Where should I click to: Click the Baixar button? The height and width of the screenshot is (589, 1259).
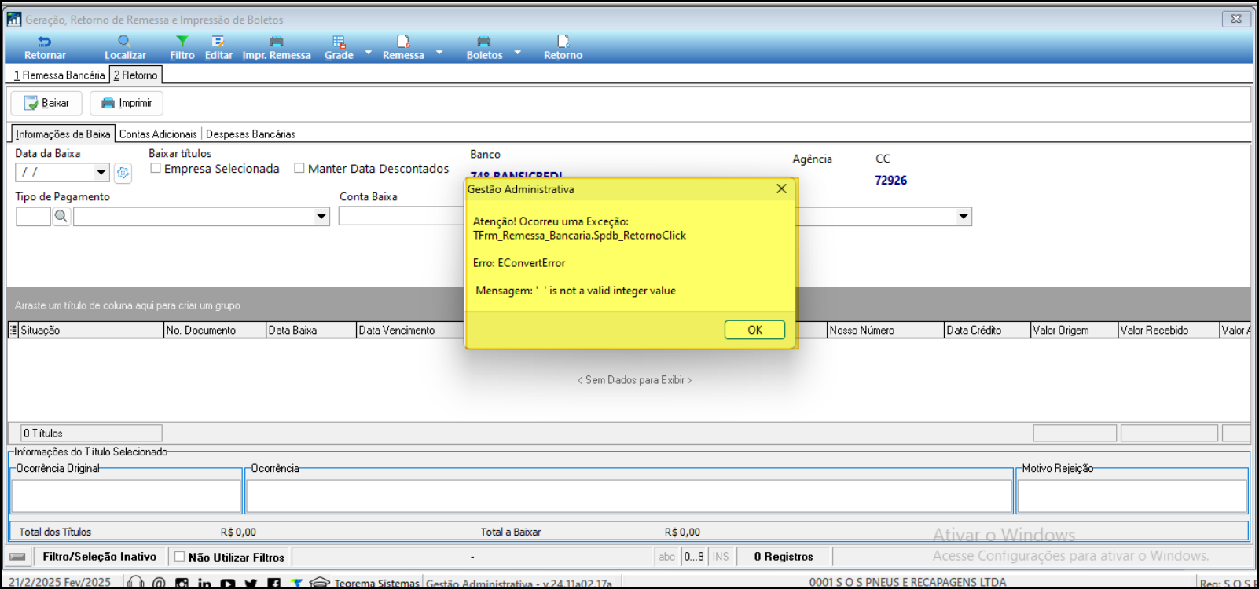pos(46,103)
